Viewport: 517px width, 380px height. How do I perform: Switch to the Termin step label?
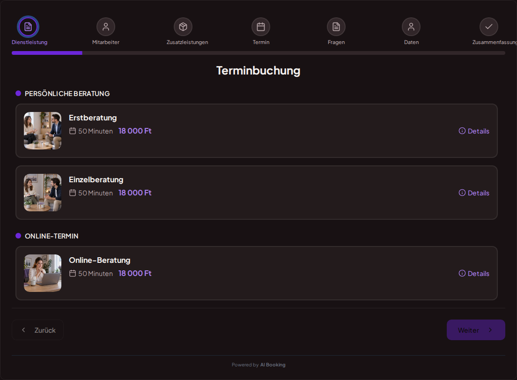tap(261, 42)
